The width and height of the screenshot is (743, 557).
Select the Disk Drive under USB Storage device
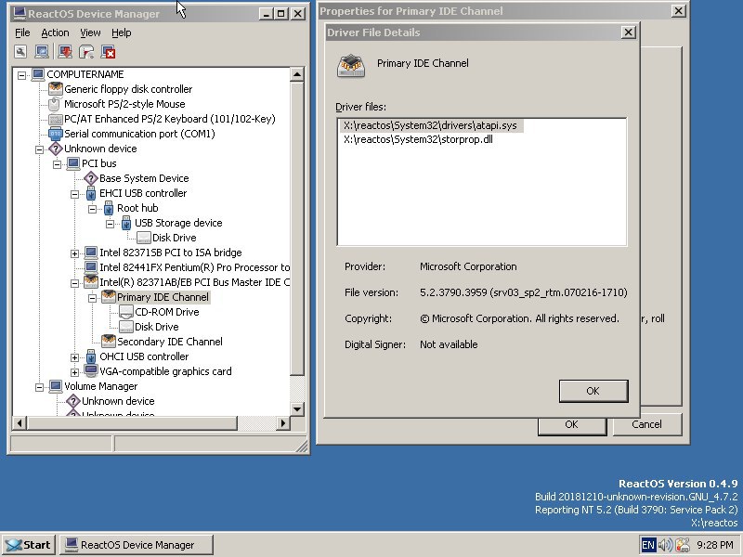174,238
